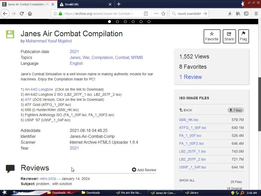Download all 7 files
The image size is (261, 196).
pos(236,110)
